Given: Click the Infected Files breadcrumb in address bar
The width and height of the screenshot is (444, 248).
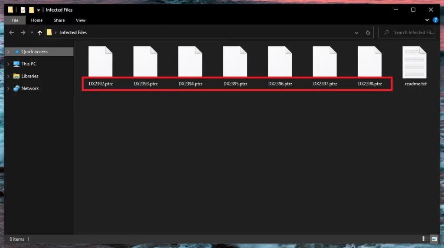Looking at the screenshot, I should [73, 32].
